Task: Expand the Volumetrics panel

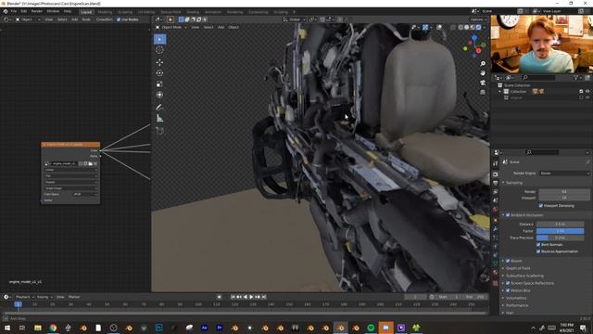Action: pyautogui.click(x=516, y=298)
